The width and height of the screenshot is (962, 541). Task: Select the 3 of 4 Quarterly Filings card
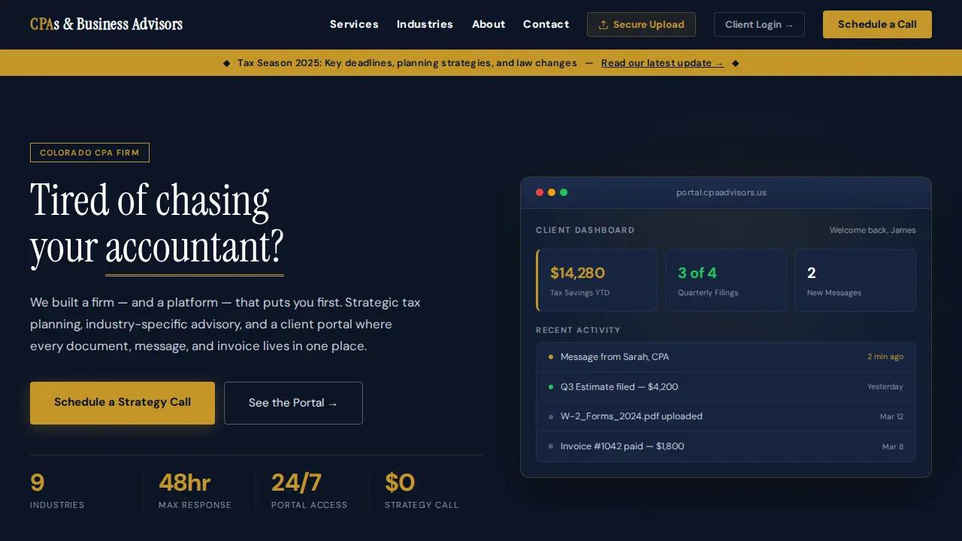tap(726, 280)
